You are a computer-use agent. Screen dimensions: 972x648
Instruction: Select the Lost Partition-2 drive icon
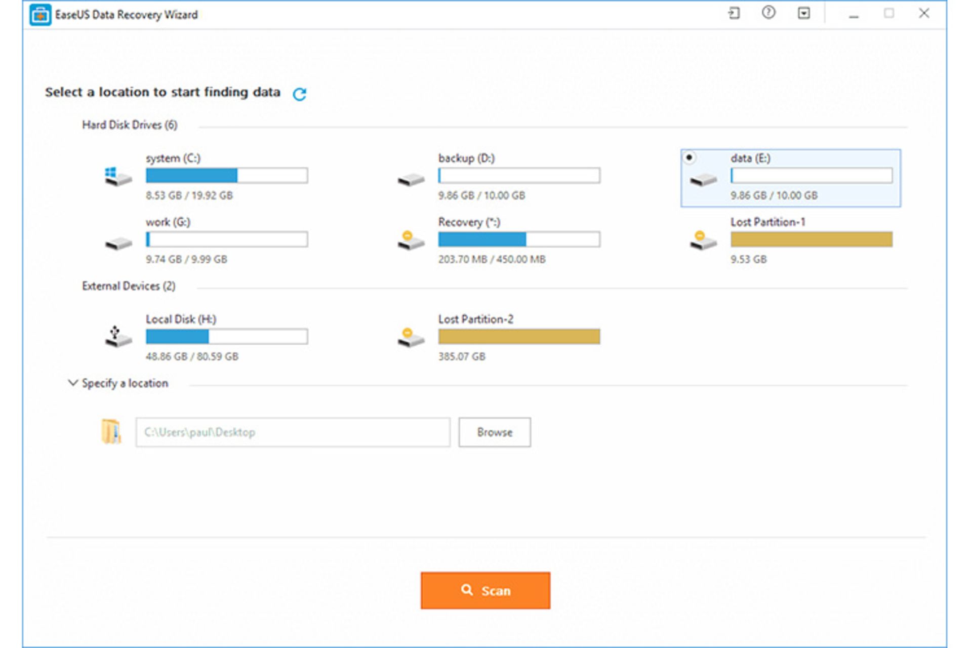pyautogui.click(x=411, y=338)
